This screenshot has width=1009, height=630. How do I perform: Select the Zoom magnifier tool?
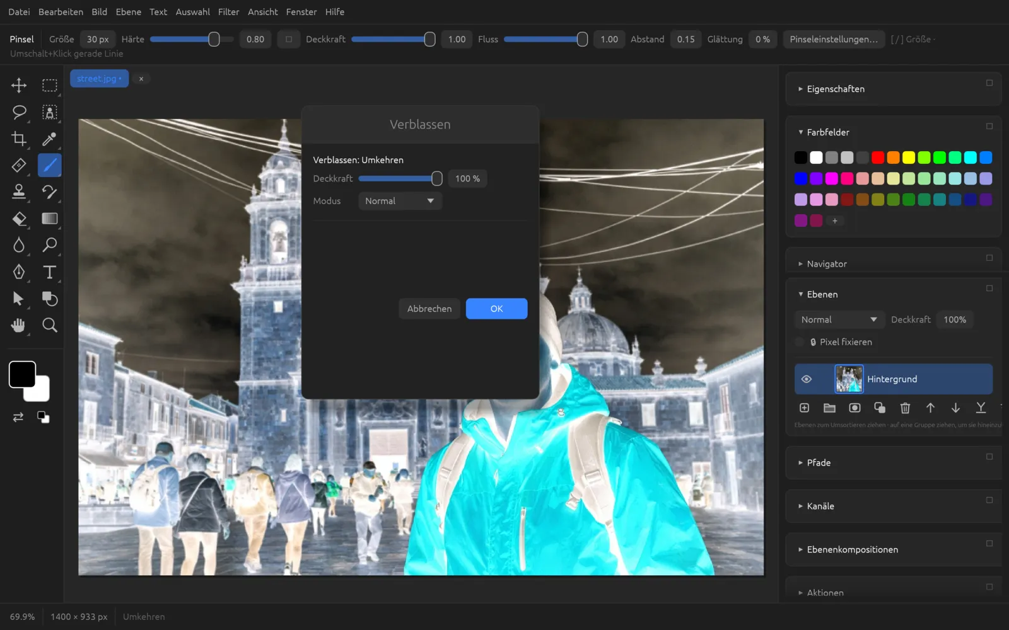point(49,325)
